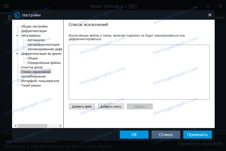Click the blue Smart Defrag settings icon
This screenshot has height=151, width=226.
pos(17,15)
